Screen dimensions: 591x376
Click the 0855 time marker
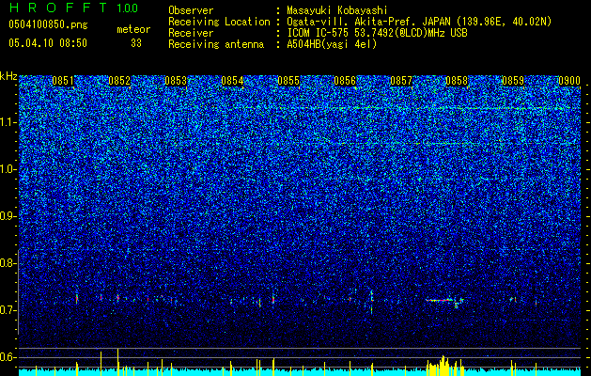(x=288, y=81)
